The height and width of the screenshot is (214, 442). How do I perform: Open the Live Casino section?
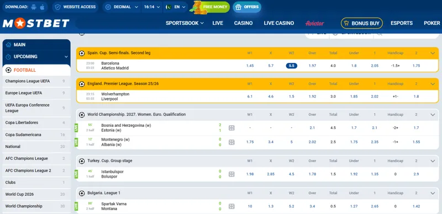(x=279, y=23)
